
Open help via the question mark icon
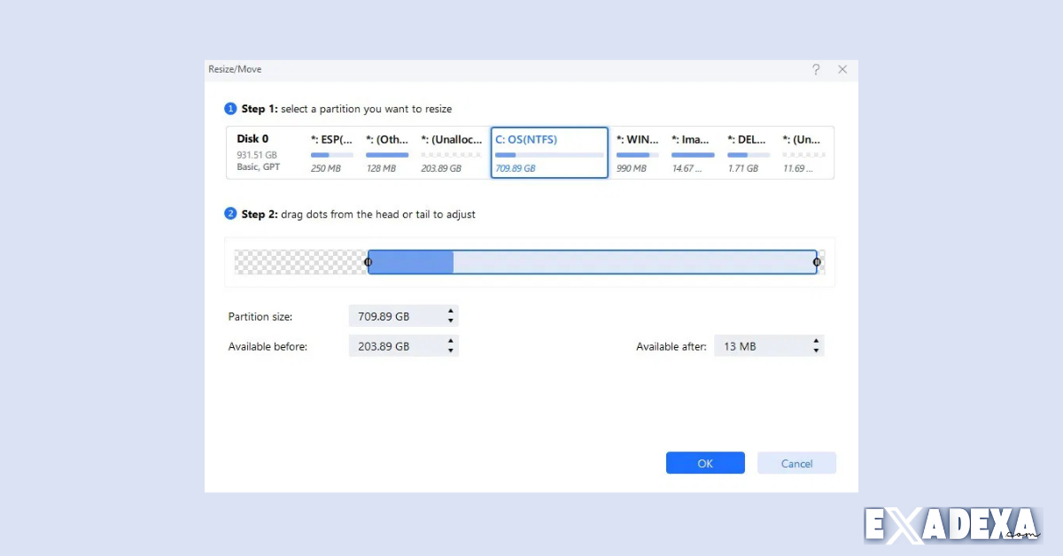(x=816, y=69)
